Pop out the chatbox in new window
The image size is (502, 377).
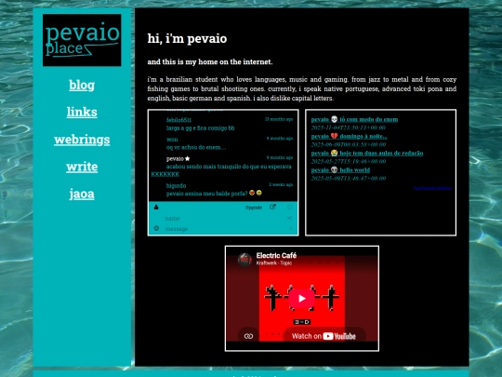click(x=272, y=207)
